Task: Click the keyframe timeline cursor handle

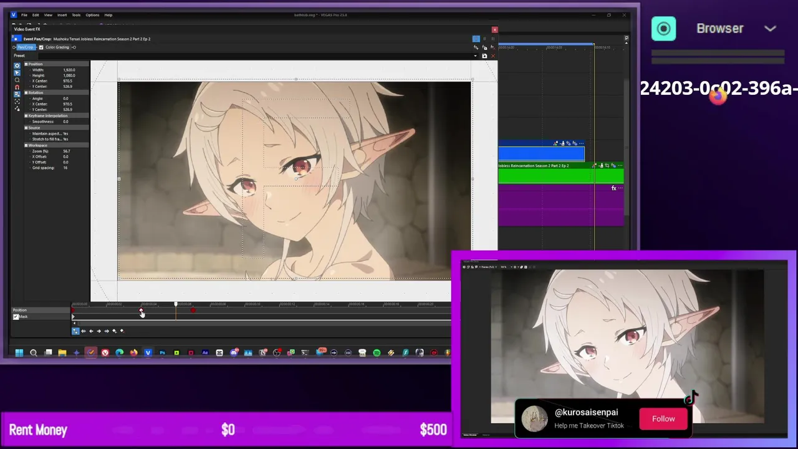Action: coord(176,304)
